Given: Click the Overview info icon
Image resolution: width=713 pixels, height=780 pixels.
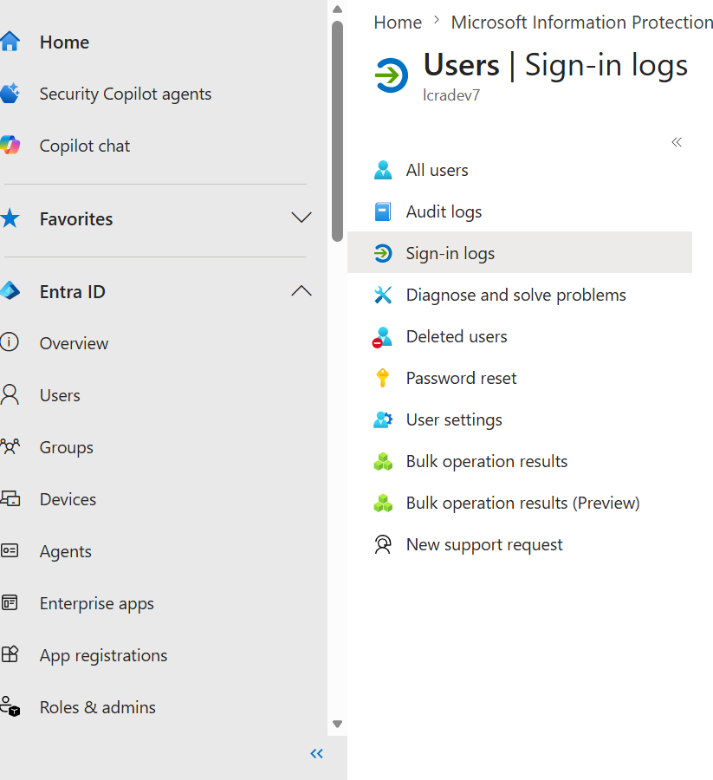Looking at the screenshot, I should coord(10,342).
